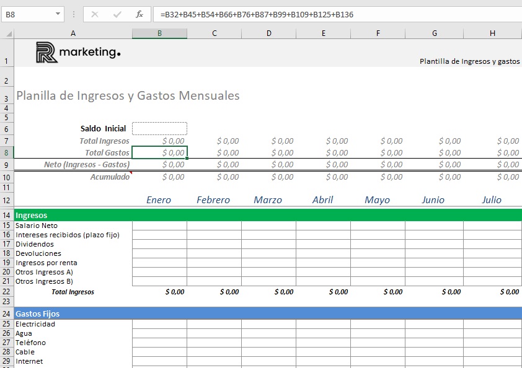The height and width of the screenshot is (368, 522).
Task: Click the 'Otros Ingresos A)' label
Action: click(44, 272)
